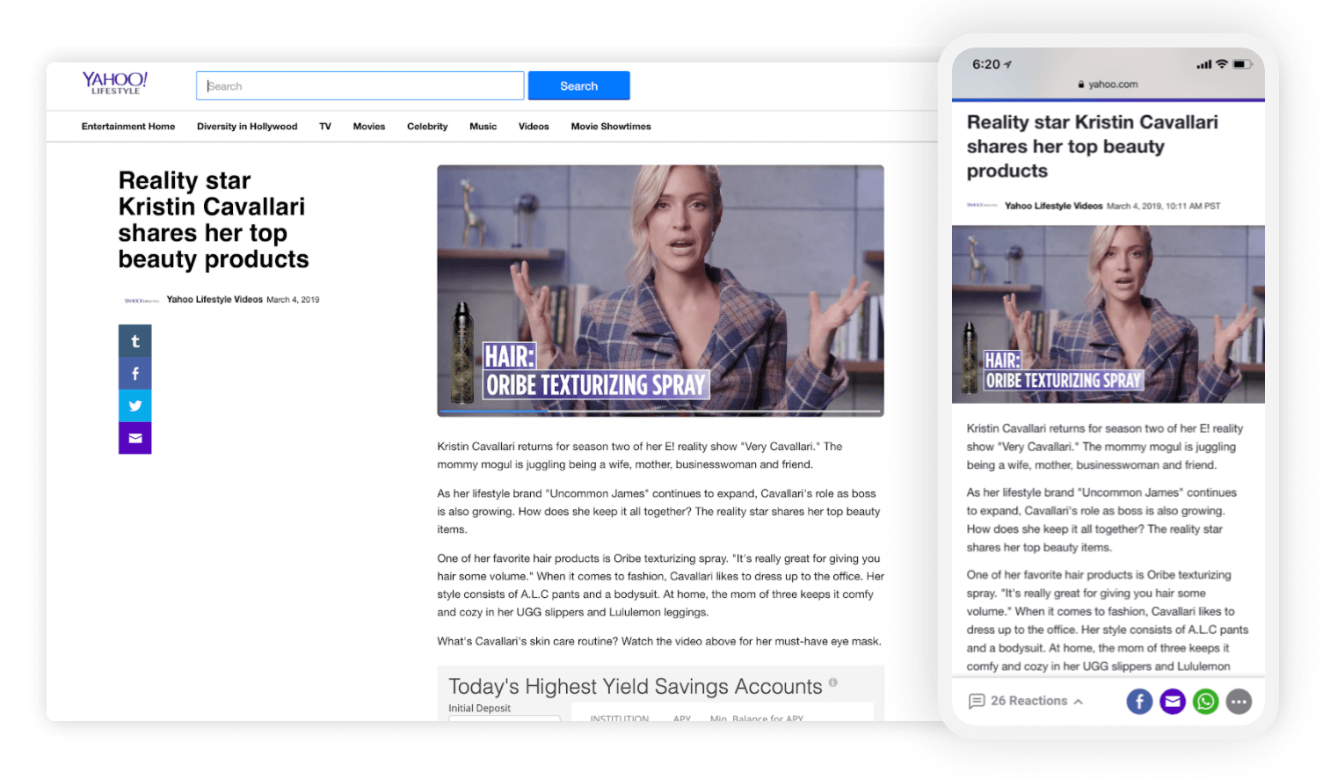The height and width of the screenshot is (780, 1330).
Task: Tap mobile Facebook share icon
Action: pyautogui.click(x=1139, y=702)
